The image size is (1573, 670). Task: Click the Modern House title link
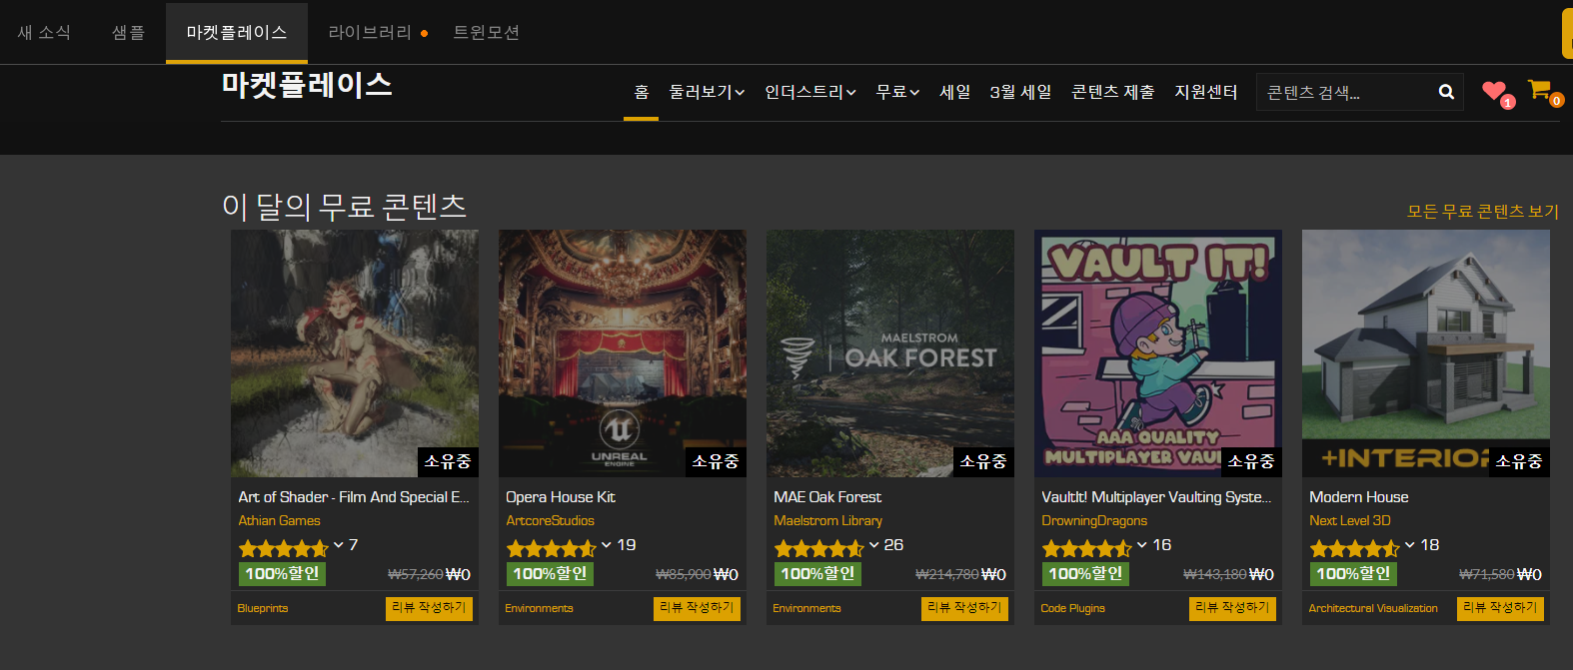(1359, 497)
